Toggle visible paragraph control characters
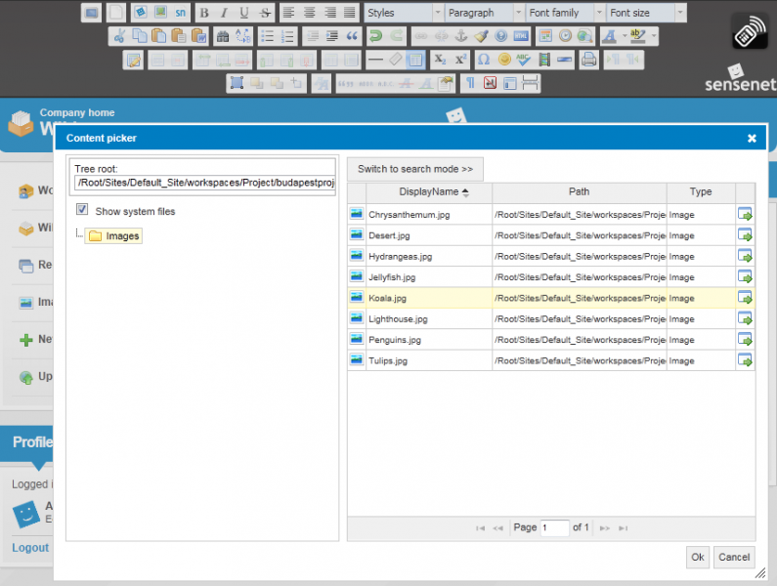 (x=470, y=83)
